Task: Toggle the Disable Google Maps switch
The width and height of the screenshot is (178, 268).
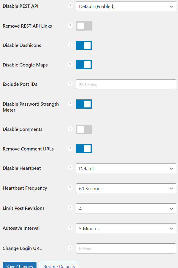Action: tap(84, 65)
